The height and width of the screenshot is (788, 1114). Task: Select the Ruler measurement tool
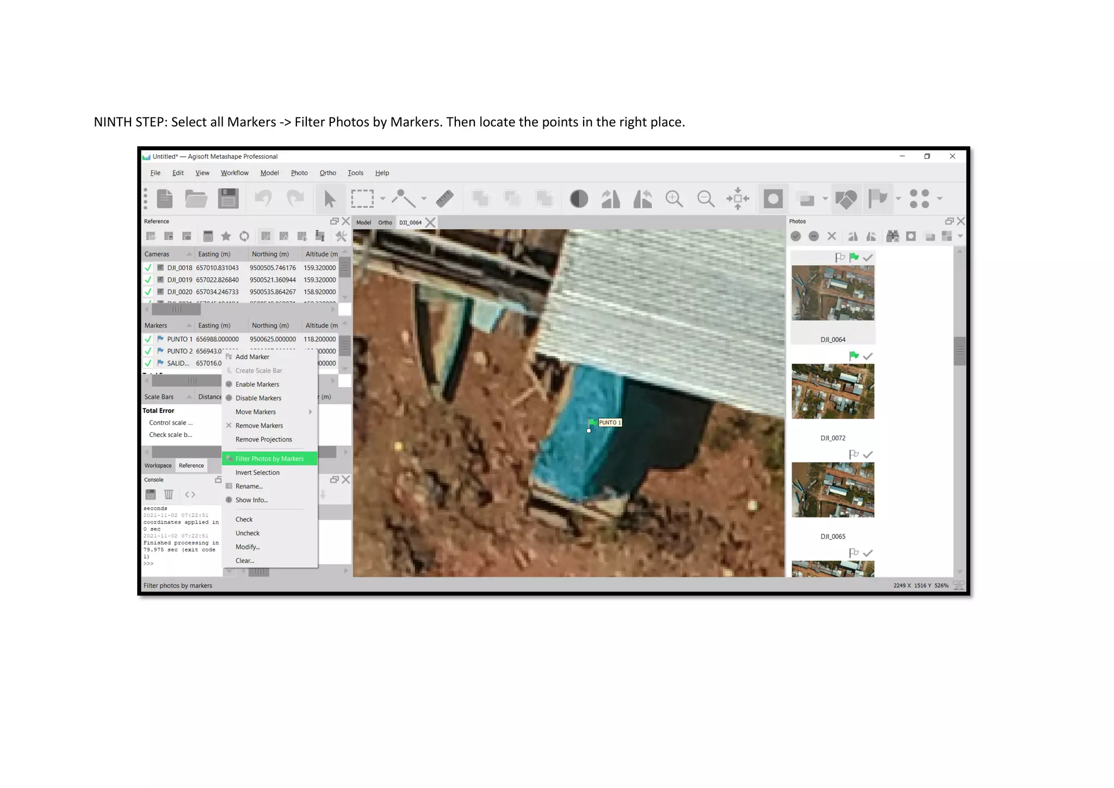tap(444, 199)
